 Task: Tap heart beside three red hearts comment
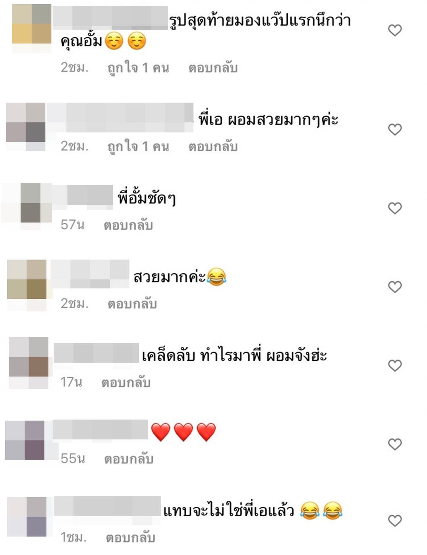point(395,444)
